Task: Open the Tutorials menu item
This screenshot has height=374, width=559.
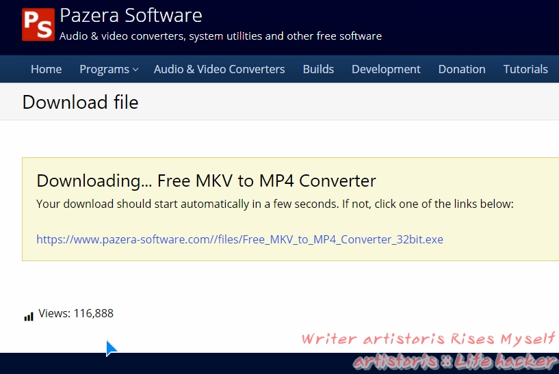Action: click(525, 69)
